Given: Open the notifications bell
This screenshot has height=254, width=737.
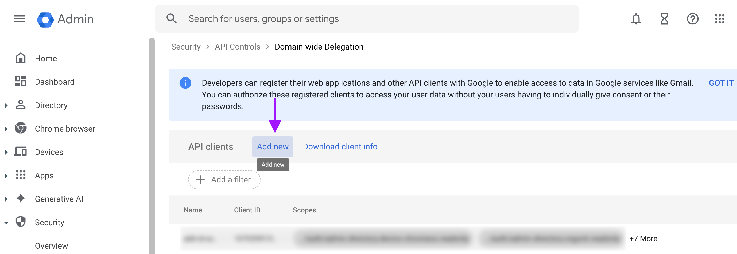Looking at the screenshot, I should pyautogui.click(x=636, y=19).
